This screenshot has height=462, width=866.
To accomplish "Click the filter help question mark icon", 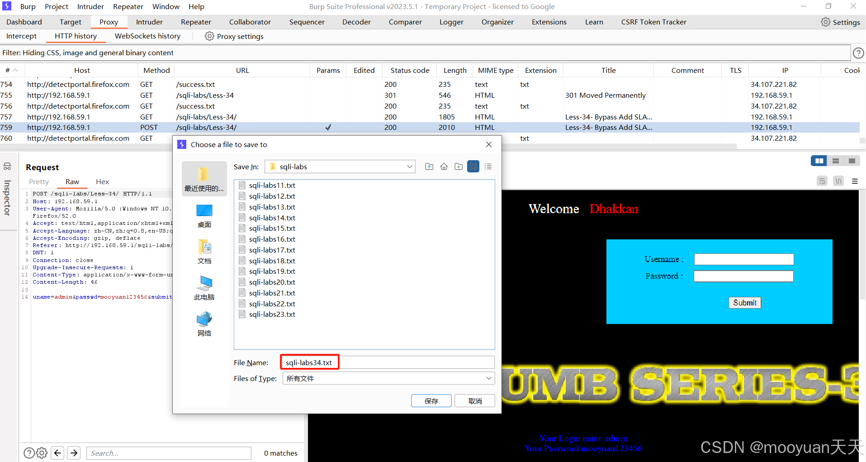I will [x=858, y=53].
